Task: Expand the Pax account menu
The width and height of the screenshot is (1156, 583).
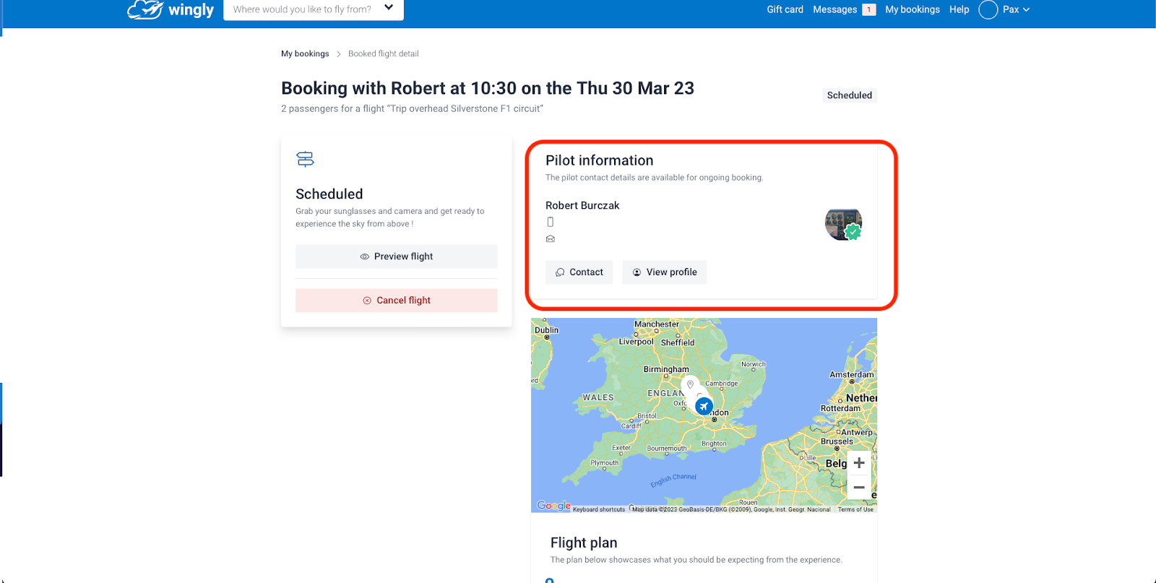Action: click(1016, 9)
